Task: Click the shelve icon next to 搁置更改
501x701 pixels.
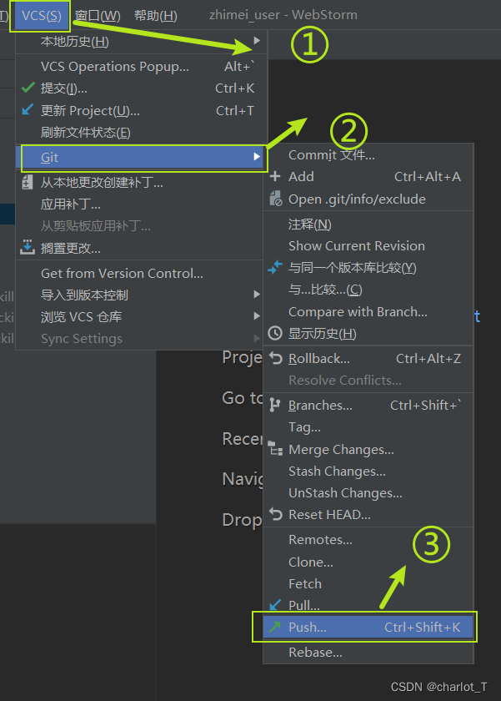Action: tap(28, 247)
